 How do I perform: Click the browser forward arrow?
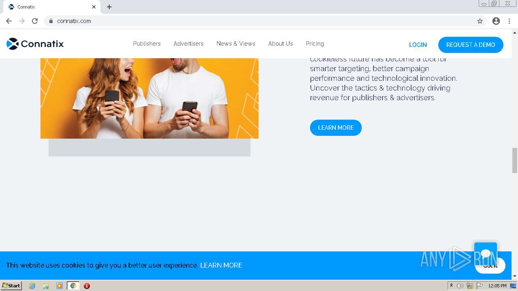(x=22, y=21)
